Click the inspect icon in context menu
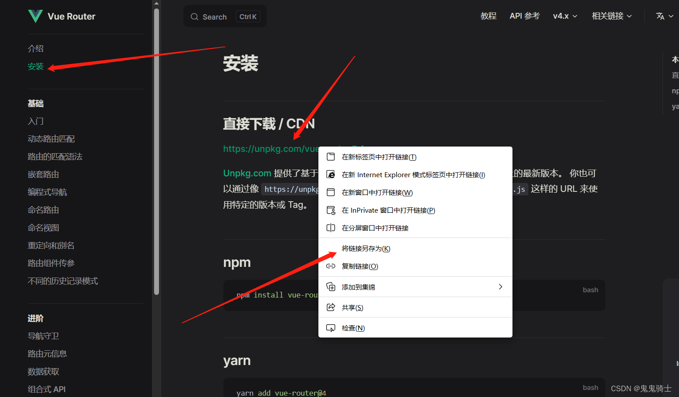The height and width of the screenshot is (397, 679). pyautogui.click(x=331, y=328)
